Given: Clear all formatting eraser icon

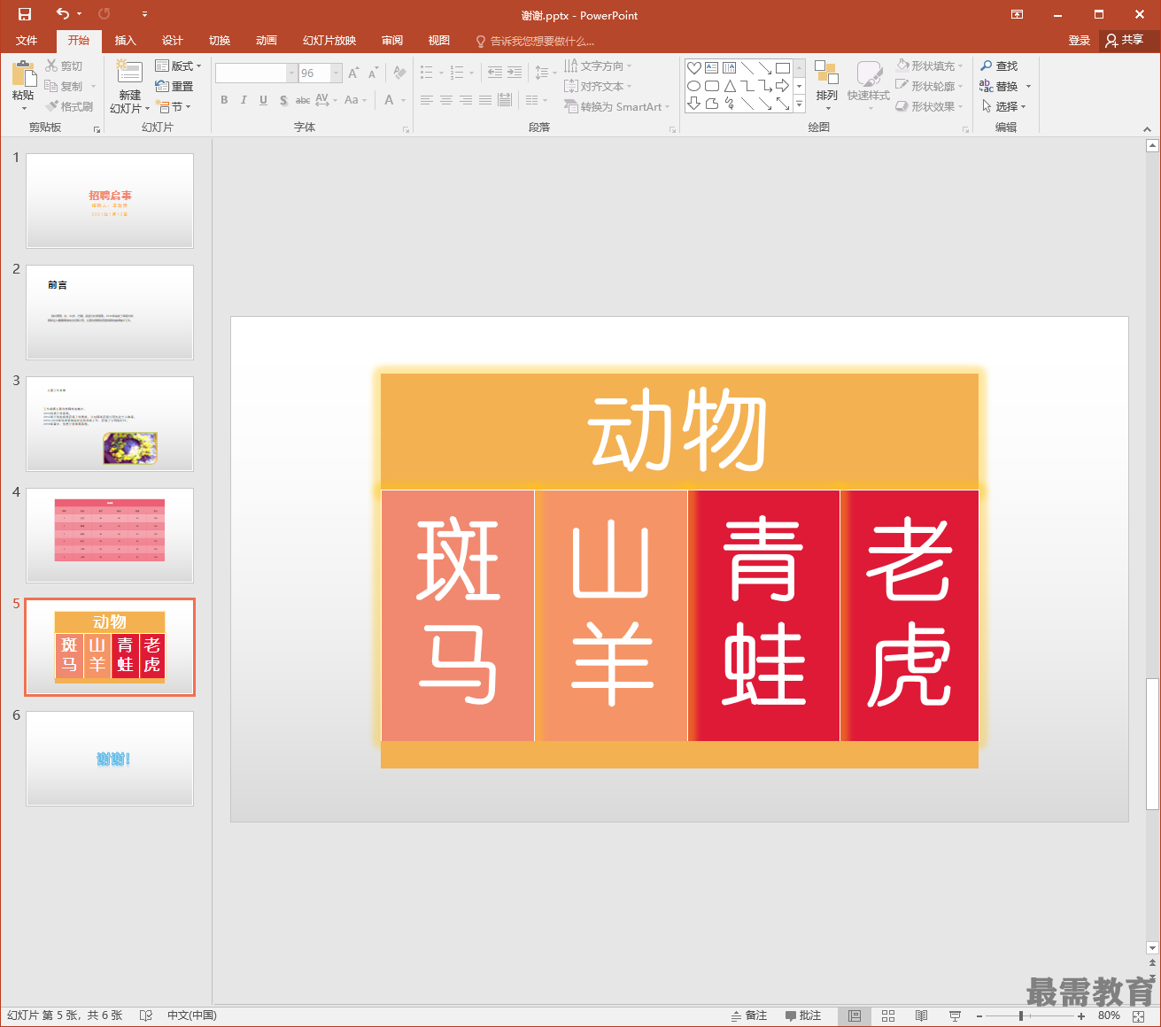Looking at the screenshot, I should tap(400, 73).
